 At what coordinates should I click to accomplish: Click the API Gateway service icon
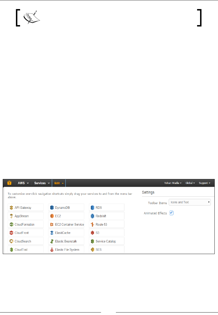coord(12,207)
